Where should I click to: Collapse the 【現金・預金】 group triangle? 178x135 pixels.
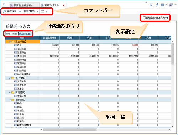pyautogui.click(x=10, y=41)
